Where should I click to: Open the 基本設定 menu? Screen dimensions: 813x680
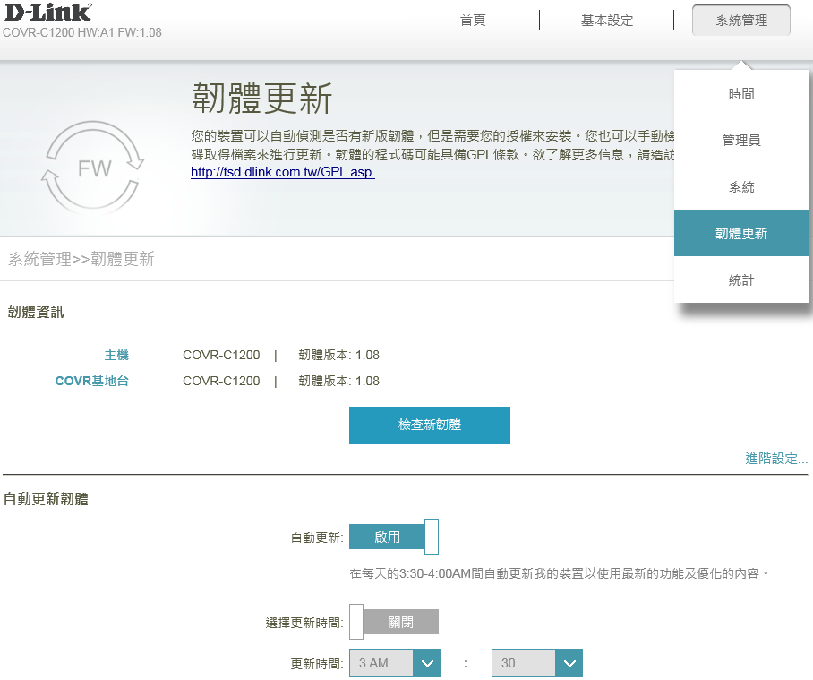[x=606, y=20]
